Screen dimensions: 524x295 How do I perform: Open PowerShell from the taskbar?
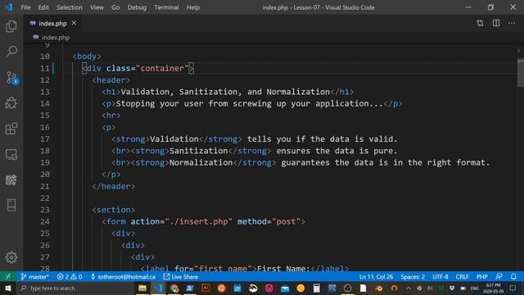(x=190, y=288)
